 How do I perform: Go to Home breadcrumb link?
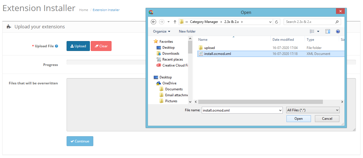point(84,10)
